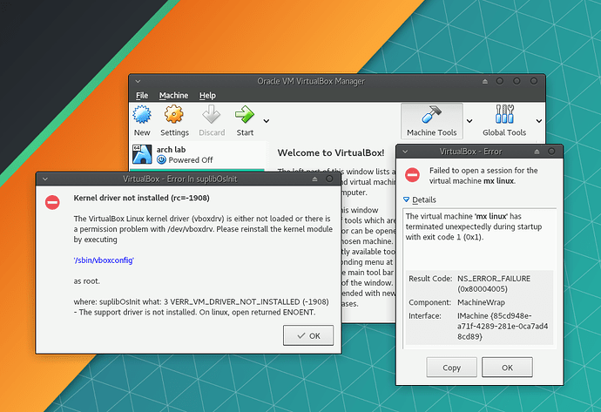Image resolution: width=601 pixels, height=412 pixels.
Task: Click red error icon in suplibOsInit dialog
Action: pyautogui.click(x=52, y=202)
